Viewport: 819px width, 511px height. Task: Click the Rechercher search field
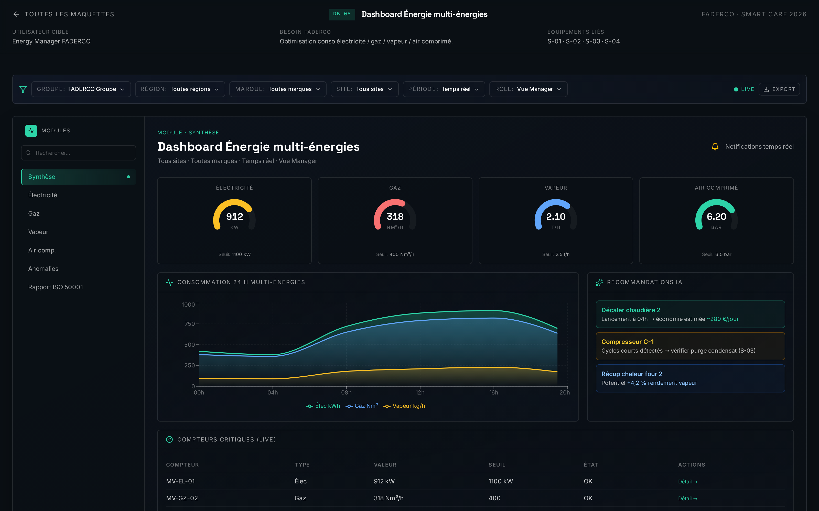pyautogui.click(x=79, y=153)
